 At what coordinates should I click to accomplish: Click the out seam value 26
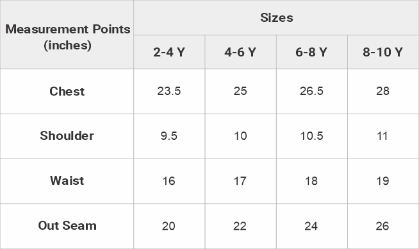coord(383,227)
